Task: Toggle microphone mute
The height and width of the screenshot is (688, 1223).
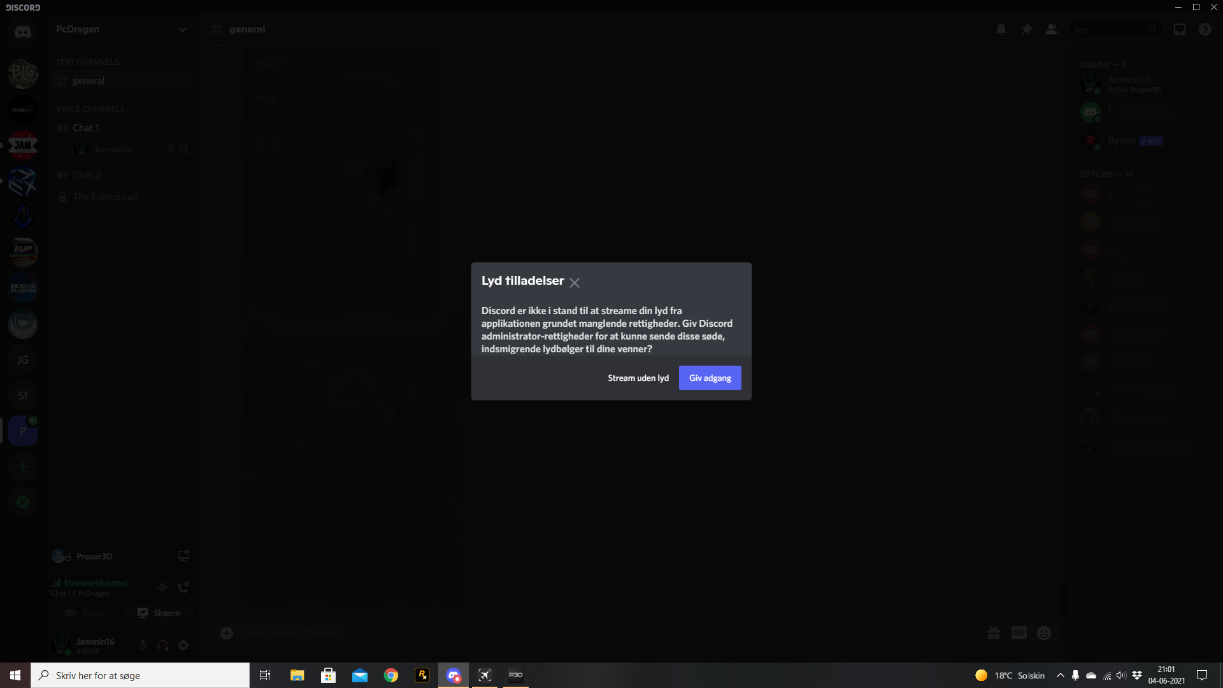Action: [x=143, y=645]
